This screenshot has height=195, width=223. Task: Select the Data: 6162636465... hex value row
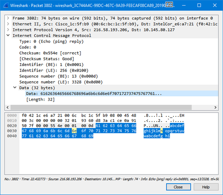(x=94, y=93)
